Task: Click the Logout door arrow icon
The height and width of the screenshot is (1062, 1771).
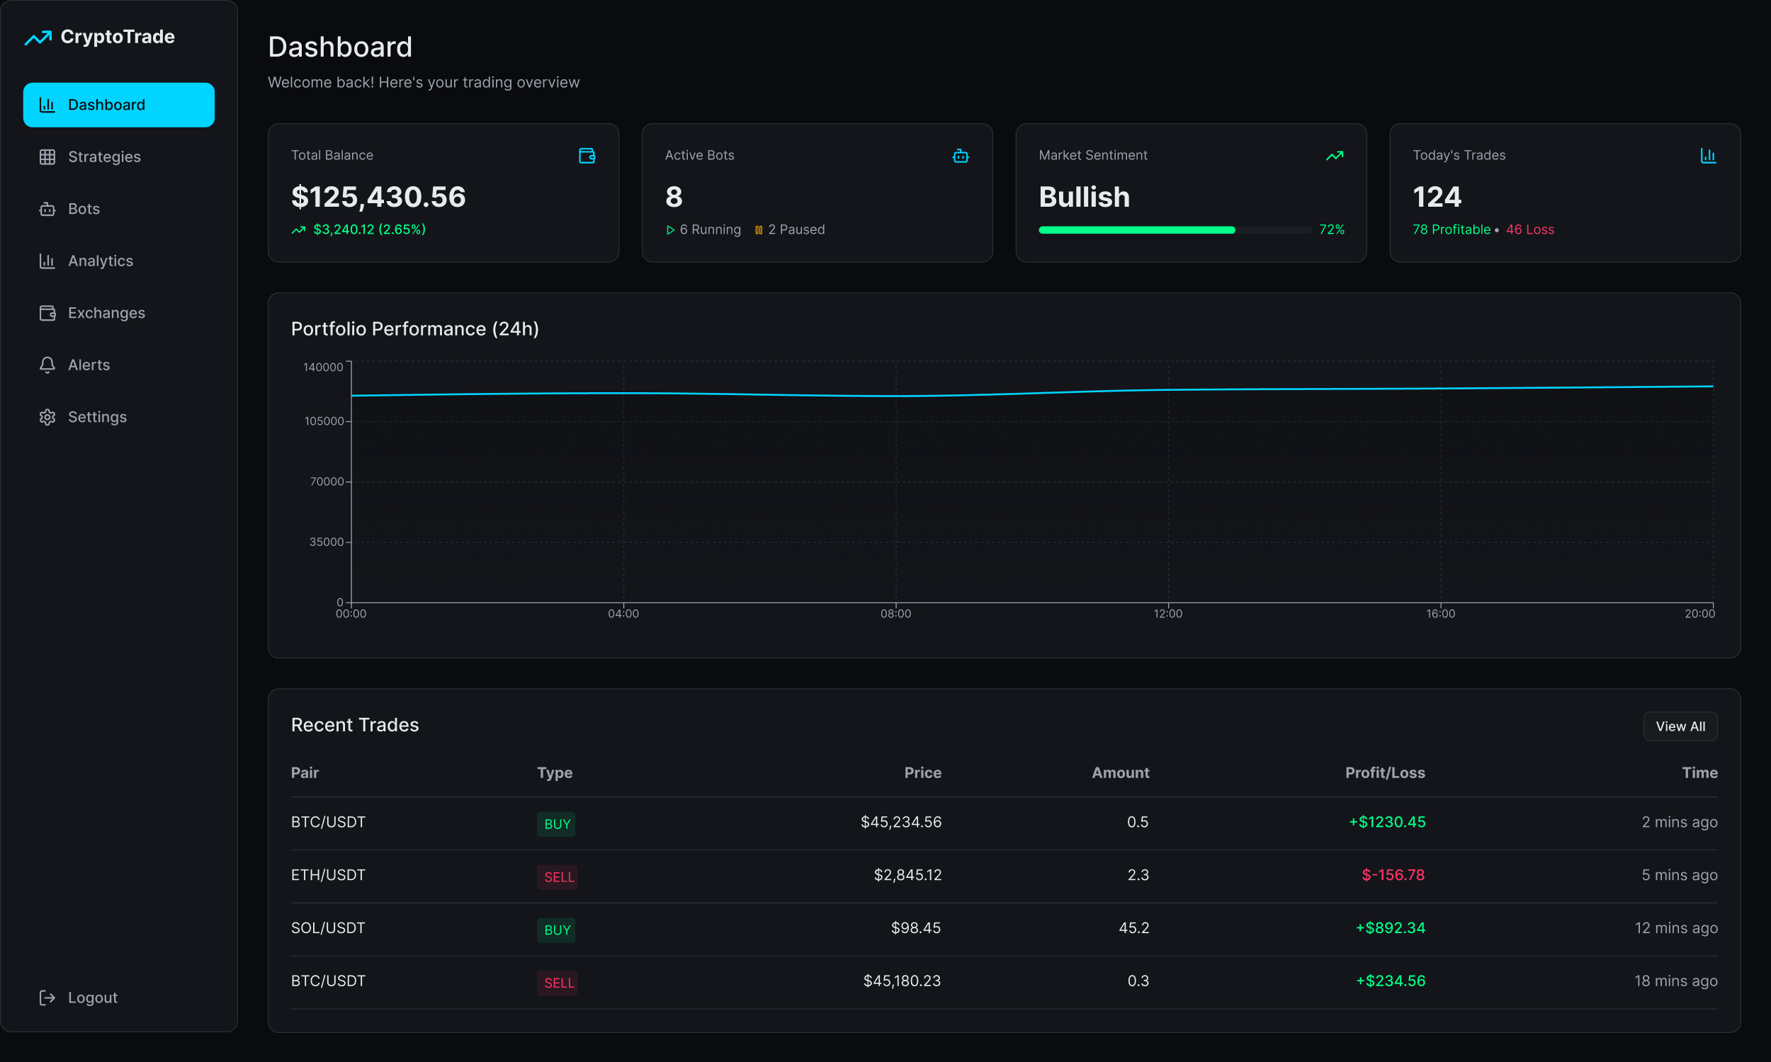Action: [47, 998]
